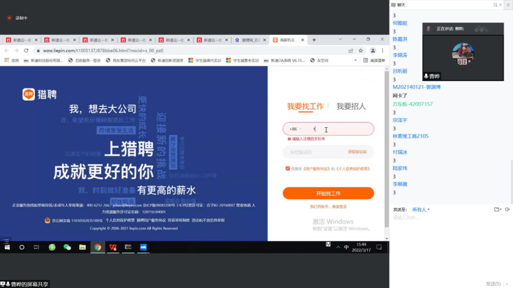The height and width of the screenshot is (288, 513).
Task: Click the Liepin logo on the page
Action: pyautogui.click(x=39, y=94)
